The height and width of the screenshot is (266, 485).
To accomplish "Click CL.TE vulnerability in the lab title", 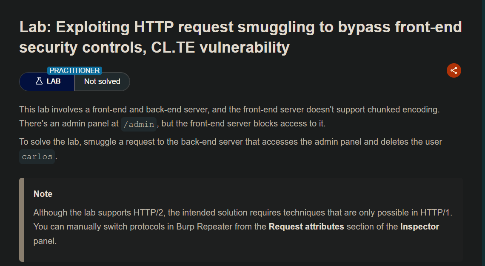I will [220, 47].
